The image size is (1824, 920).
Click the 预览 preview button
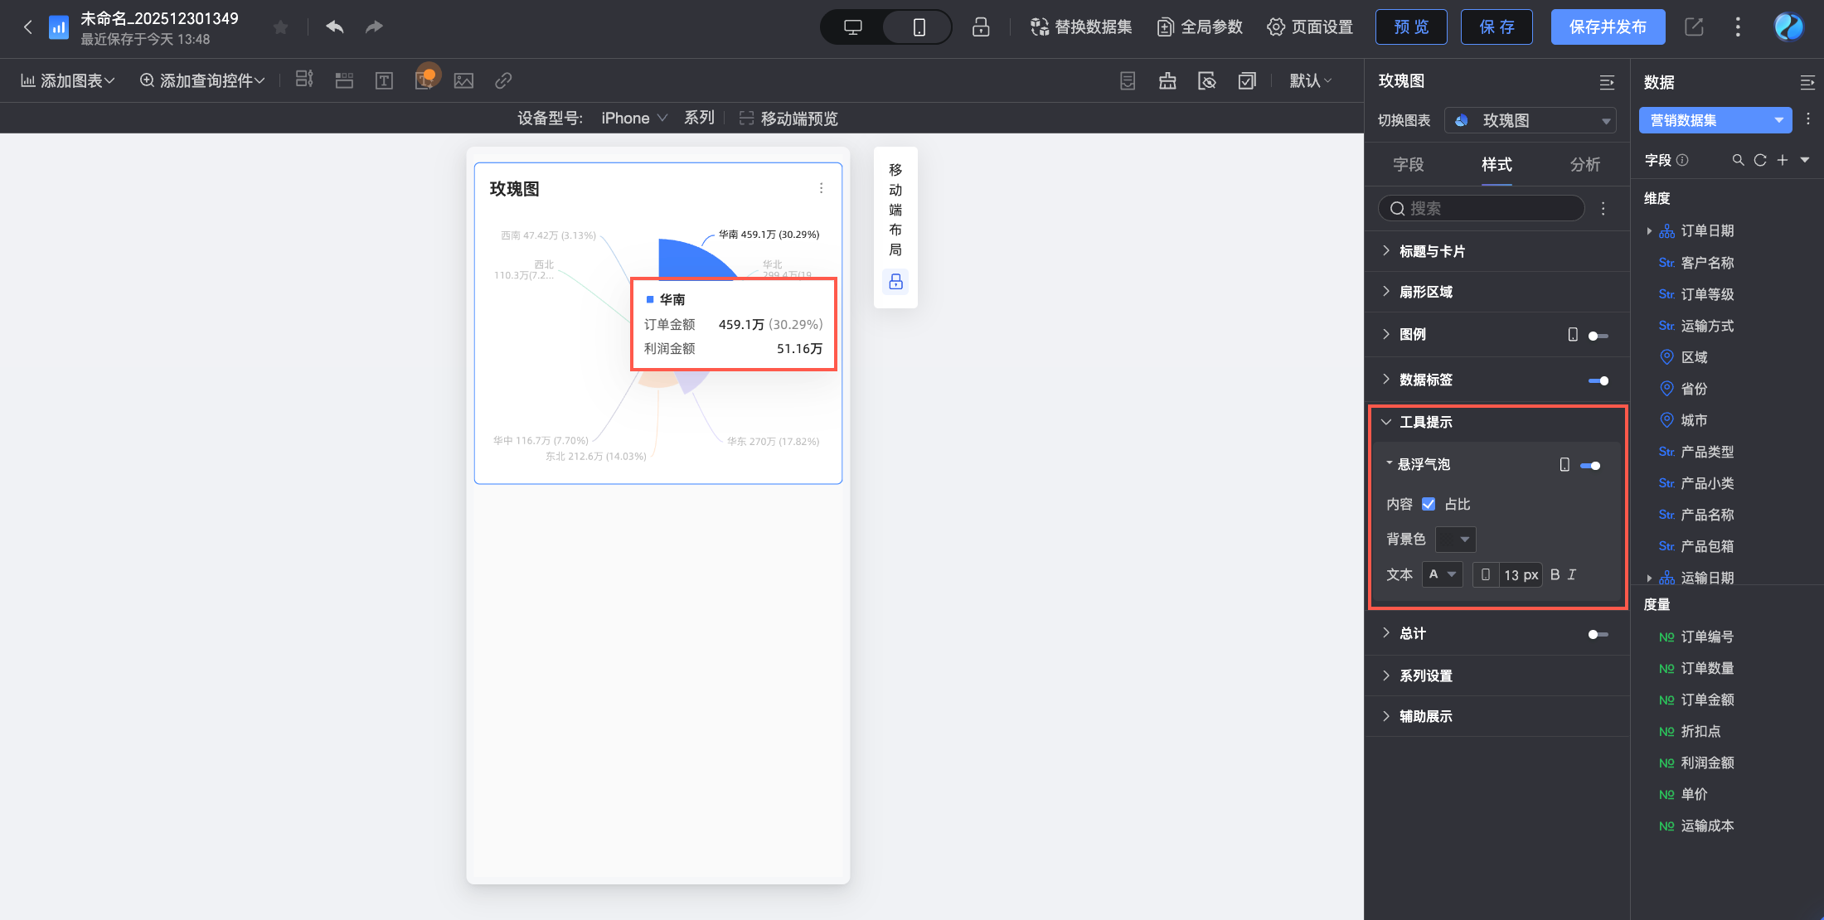1411,27
